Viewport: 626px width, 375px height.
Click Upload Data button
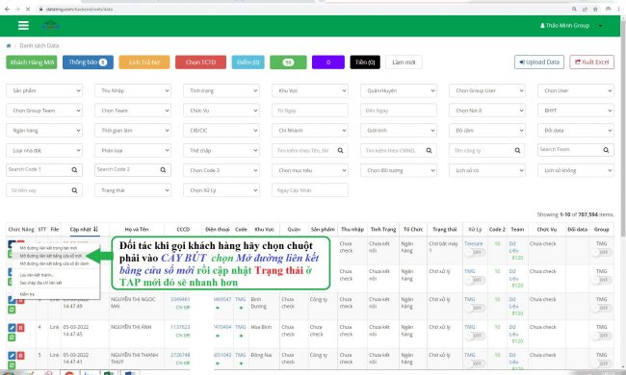point(539,62)
